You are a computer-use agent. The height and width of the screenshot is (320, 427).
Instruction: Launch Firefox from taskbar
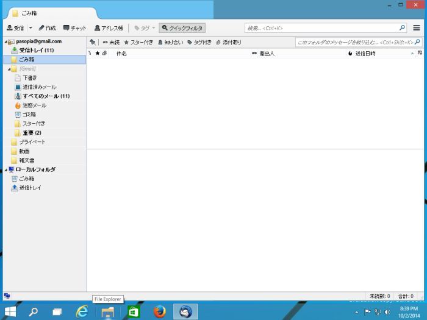tap(159, 311)
